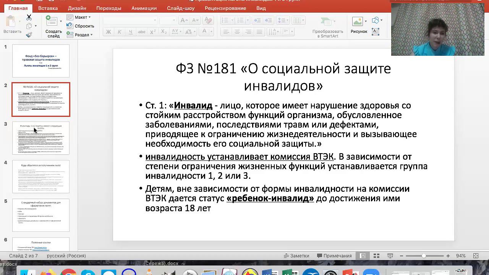This screenshot has width=489, height=275.
Task: Open the Макет layout dropdown
Action: click(x=79, y=17)
